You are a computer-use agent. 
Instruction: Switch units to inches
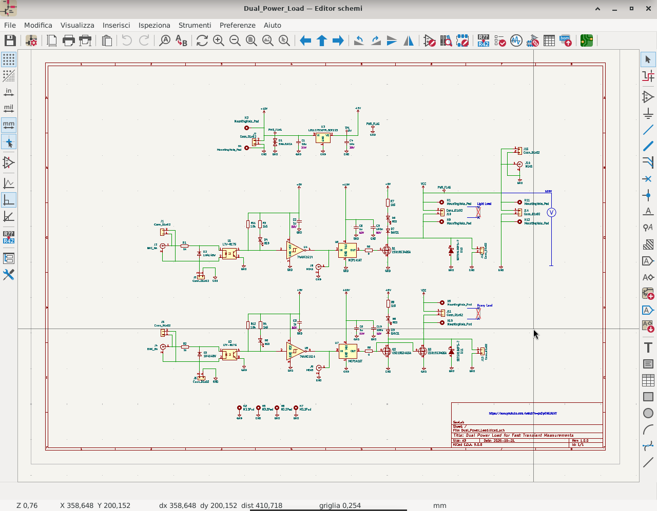click(9, 92)
